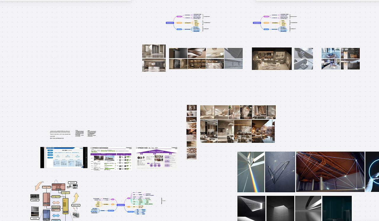This screenshot has width=379, height=221.
Task: Select the dark living room with sofa image
Action: [209, 131]
